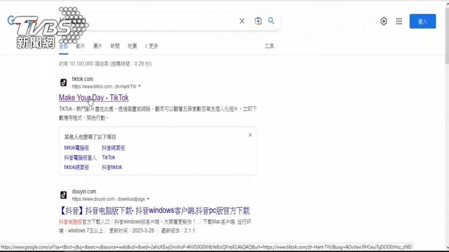Expand the tiktok.com URL dropdown arrow
The width and height of the screenshot is (449, 252).
(140, 86)
